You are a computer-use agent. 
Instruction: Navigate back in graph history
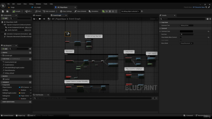(x=40, y=19)
